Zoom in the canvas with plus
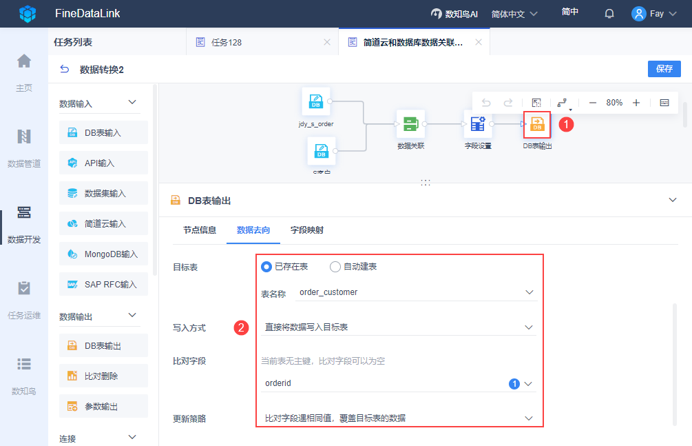The image size is (692, 446). pyautogui.click(x=636, y=103)
